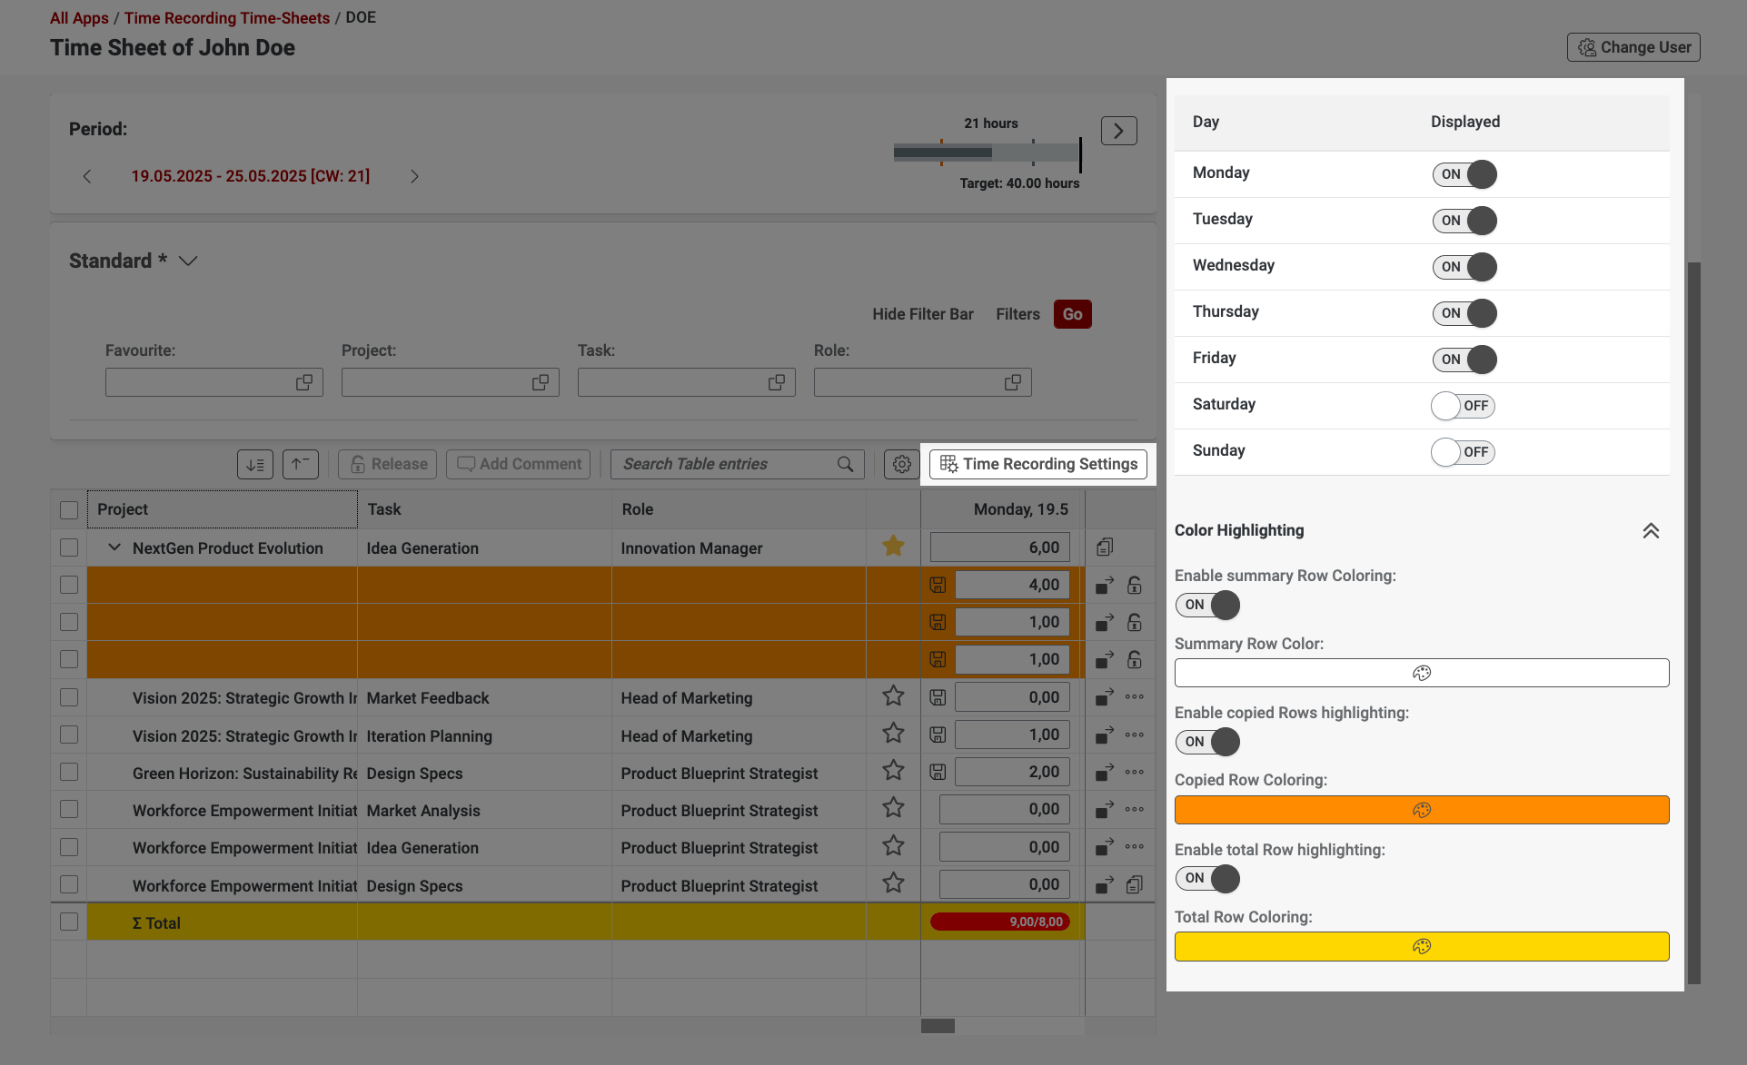Open Time Recording Time-Sheets breadcrumb

(x=226, y=18)
